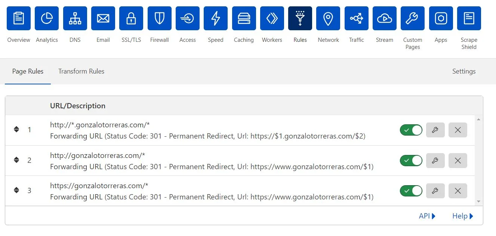Viewport: 496px width, 236px height.
Task: Click the list scrollbar up arrow
Action: pyautogui.click(x=479, y=119)
